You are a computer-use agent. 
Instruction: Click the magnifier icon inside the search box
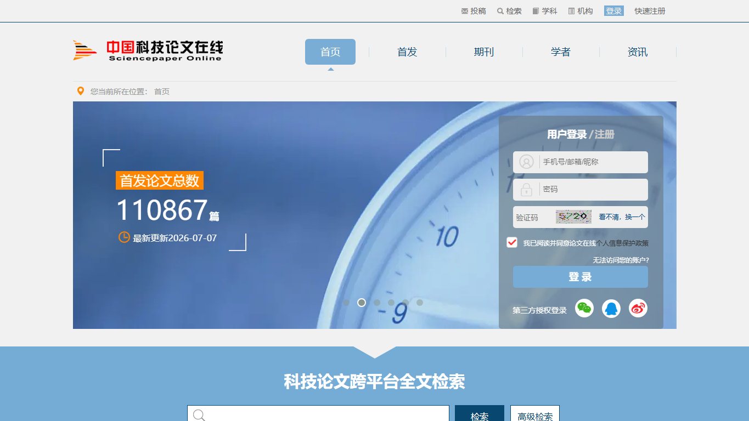(199, 415)
